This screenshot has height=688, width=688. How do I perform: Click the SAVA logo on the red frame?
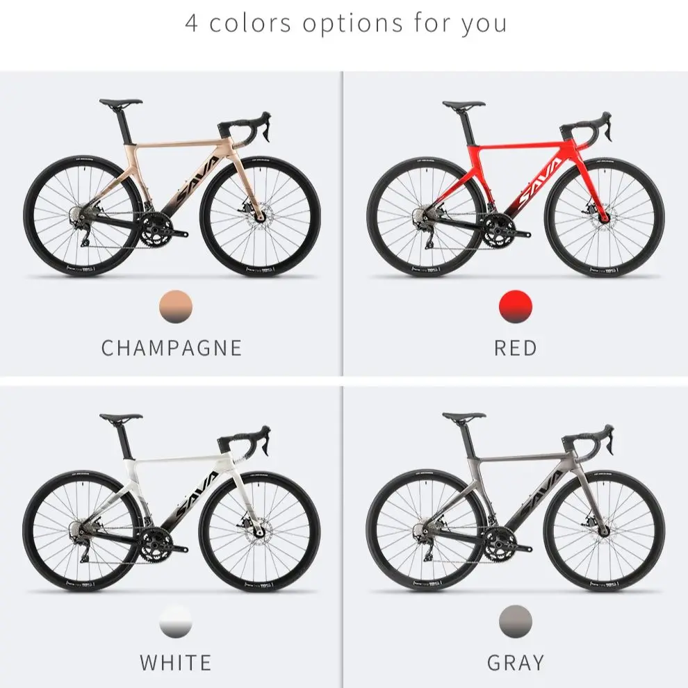pyautogui.click(x=540, y=183)
